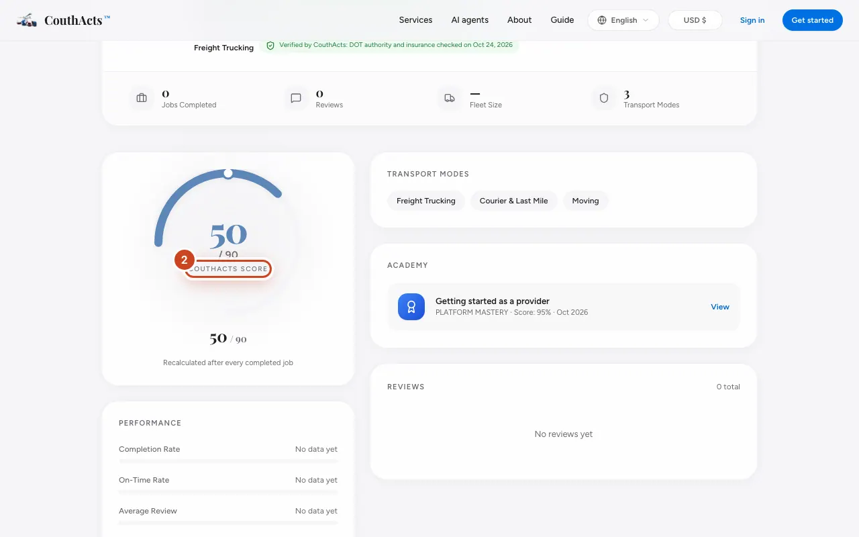View the Getting started as a provider course
This screenshot has width=859, height=537.
720,307
